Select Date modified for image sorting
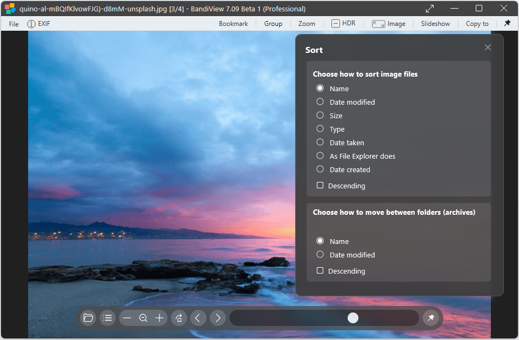The width and height of the screenshot is (519, 340). [x=320, y=102]
